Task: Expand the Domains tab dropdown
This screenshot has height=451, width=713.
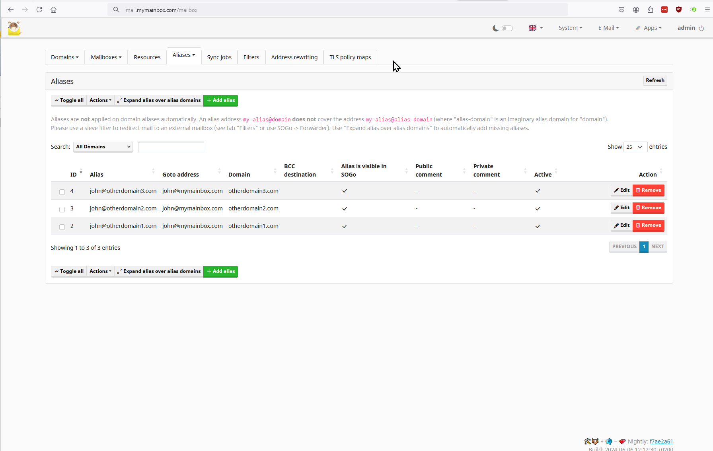Action: 65,57
